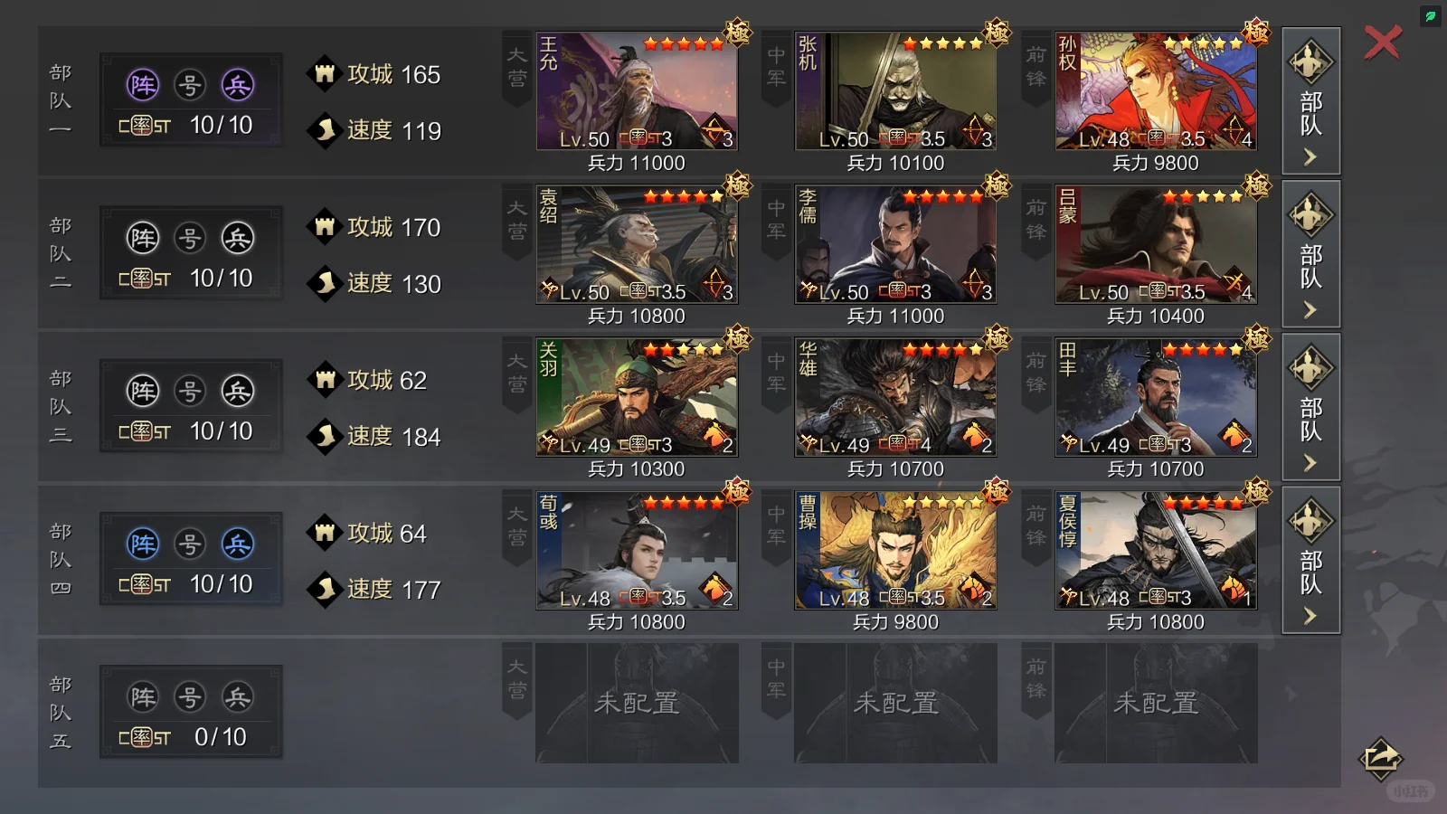
Task: Select 王允 general card
Action: 637,91
